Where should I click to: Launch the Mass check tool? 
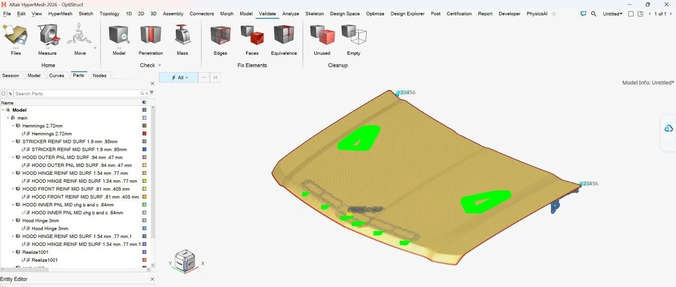[182, 36]
